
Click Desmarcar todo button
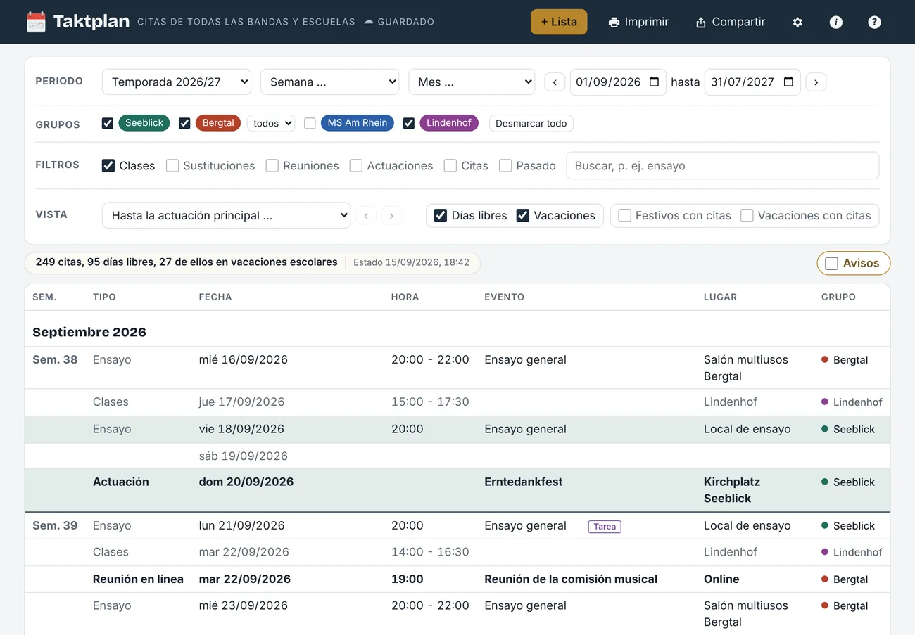(x=531, y=123)
